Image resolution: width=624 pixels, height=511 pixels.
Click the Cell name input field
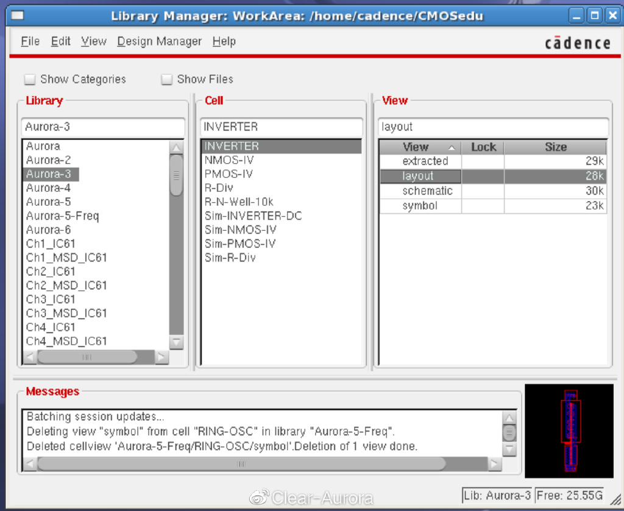282,127
